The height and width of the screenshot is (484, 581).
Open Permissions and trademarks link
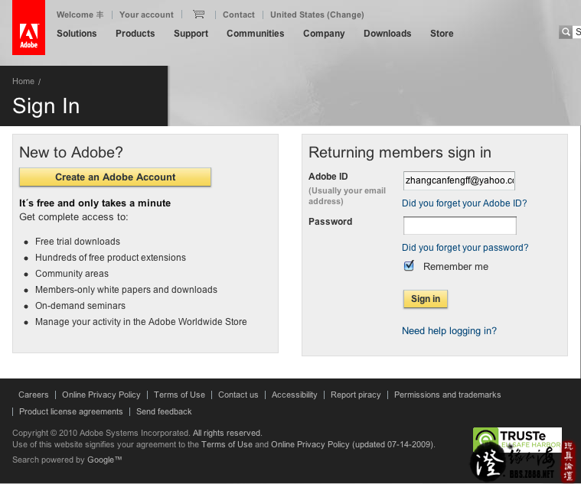point(447,395)
